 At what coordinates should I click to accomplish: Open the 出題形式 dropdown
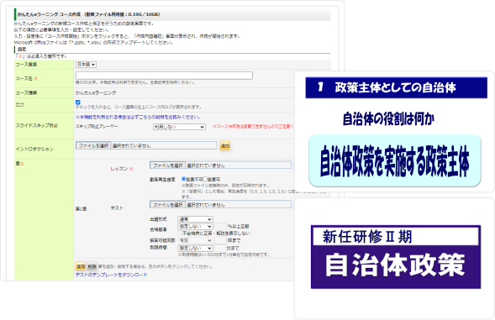[x=196, y=219]
